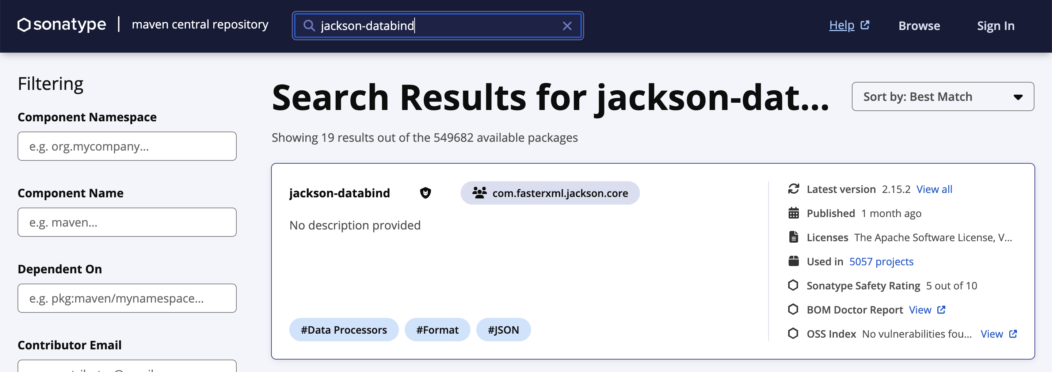Select the #Data Processors tag
The image size is (1052, 372).
tap(343, 330)
